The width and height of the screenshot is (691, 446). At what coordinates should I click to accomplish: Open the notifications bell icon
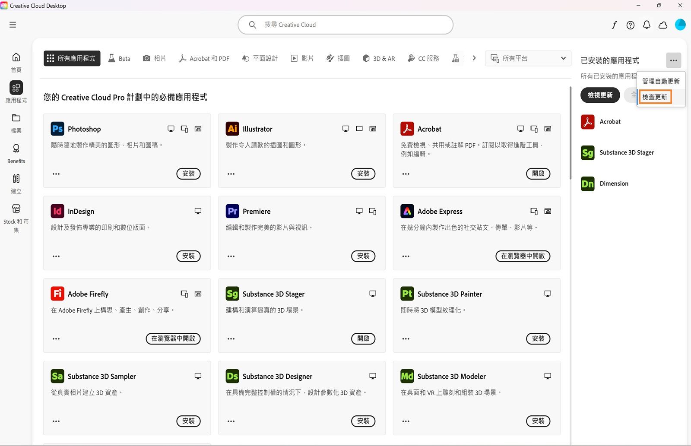click(x=647, y=25)
